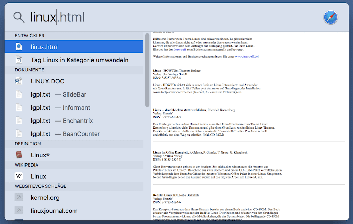Open Safari via the compass icon

click(330, 17)
